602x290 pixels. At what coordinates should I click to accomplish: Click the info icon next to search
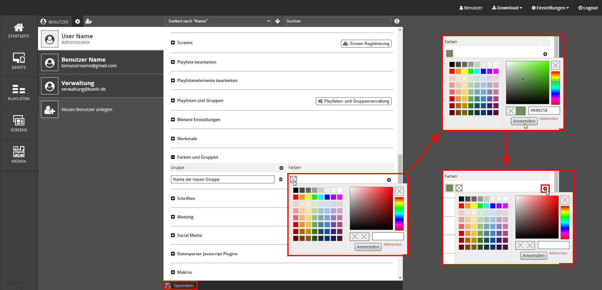pyautogui.click(x=397, y=21)
